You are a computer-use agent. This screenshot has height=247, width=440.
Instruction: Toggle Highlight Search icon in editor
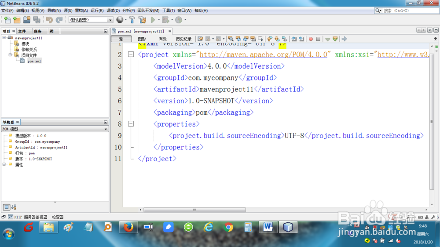tap(253, 39)
